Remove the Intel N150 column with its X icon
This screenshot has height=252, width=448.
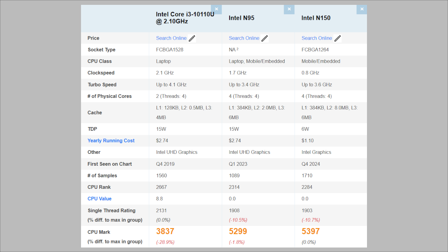pyautogui.click(x=362, y=9)
